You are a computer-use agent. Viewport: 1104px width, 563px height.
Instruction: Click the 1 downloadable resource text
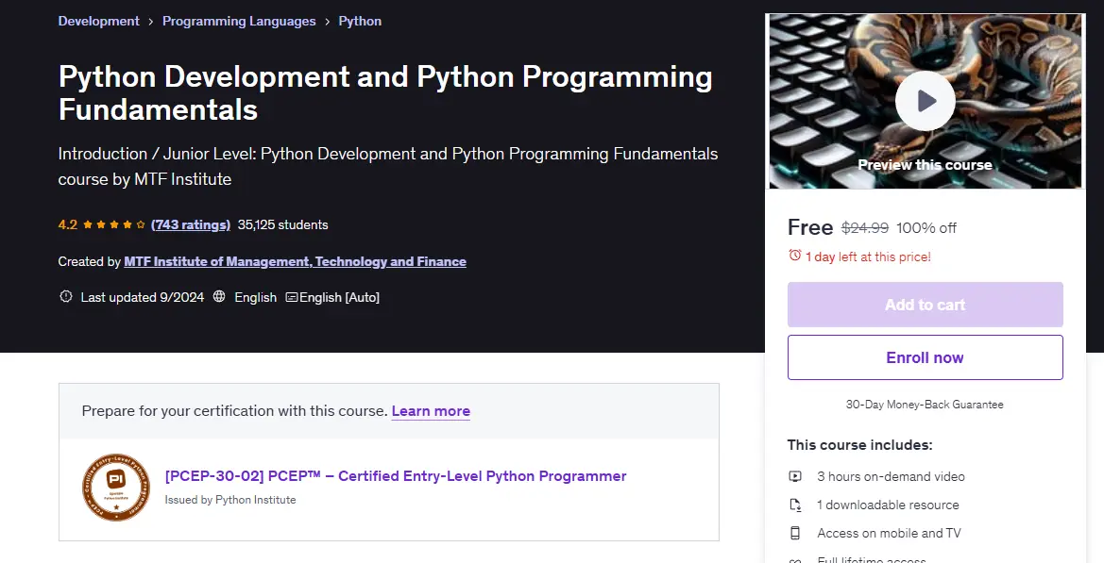click(x=888, y=505)
